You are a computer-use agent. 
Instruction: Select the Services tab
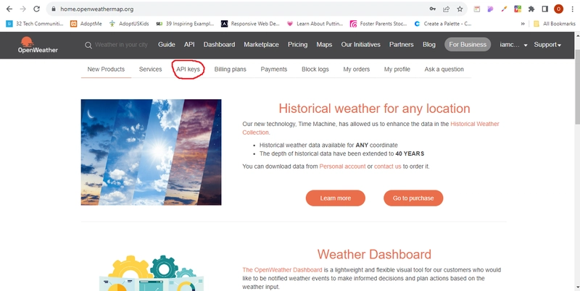150,69
